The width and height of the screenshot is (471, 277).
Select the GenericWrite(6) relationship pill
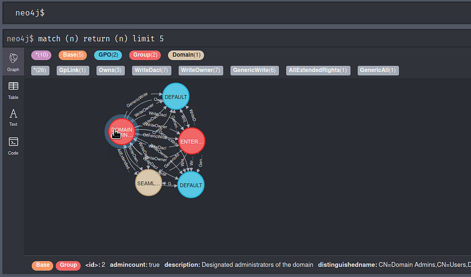click(255, 70)
